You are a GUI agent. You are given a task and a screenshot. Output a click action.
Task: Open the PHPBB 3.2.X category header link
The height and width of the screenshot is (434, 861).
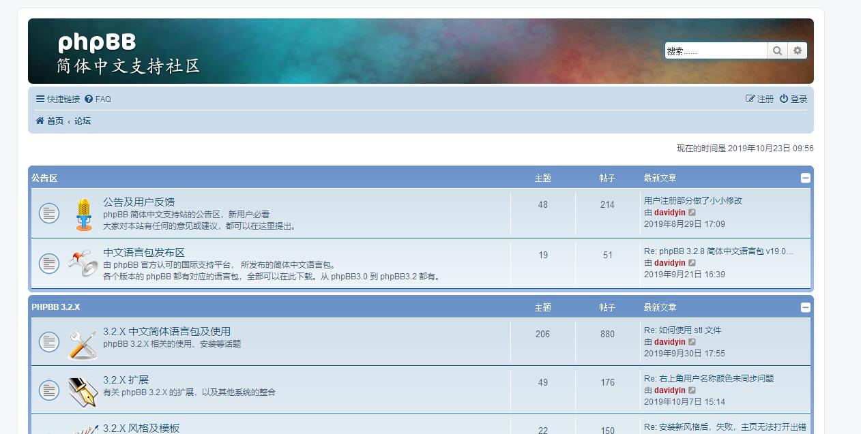click(x=55, y=307)
